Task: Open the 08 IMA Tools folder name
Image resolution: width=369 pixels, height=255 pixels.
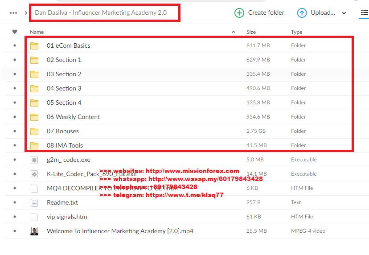Action: [65, 145]
